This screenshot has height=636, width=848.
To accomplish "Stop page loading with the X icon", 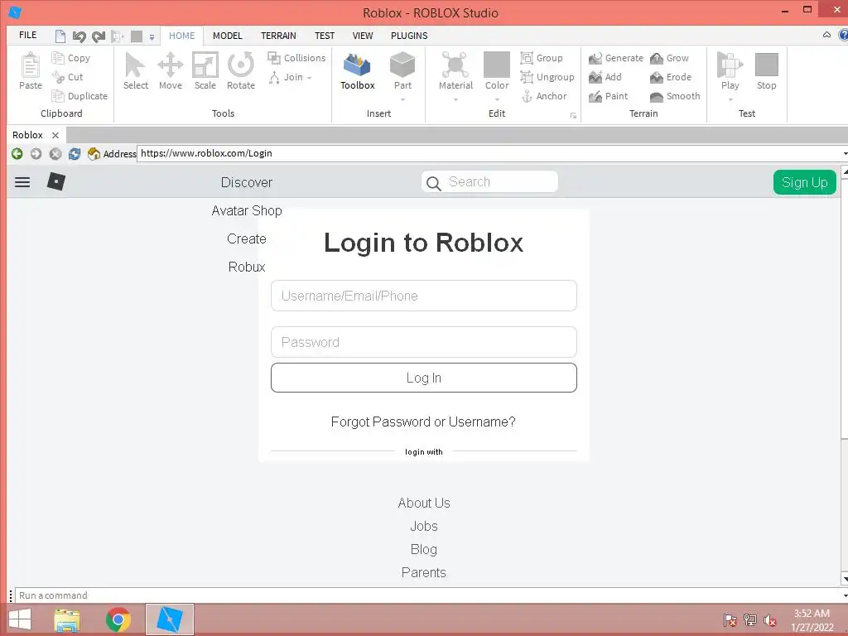I will [x=55, y=153].
